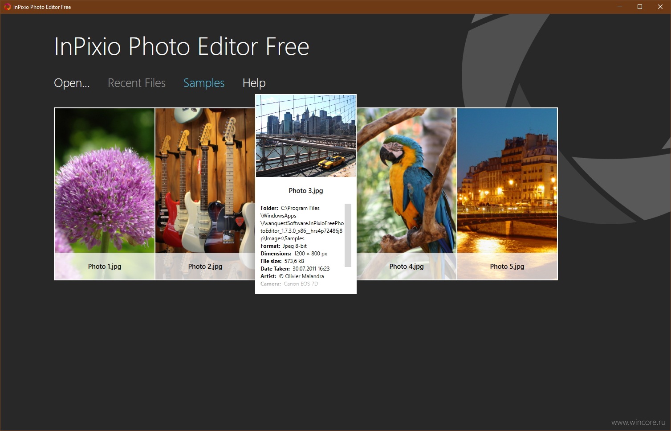
Task: Click the 'InPixio Photo Editor Free' heading
Action: 182,46
